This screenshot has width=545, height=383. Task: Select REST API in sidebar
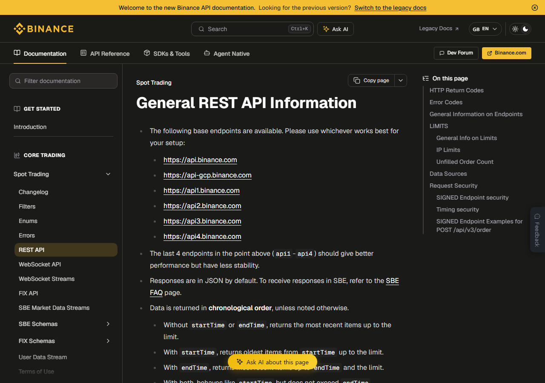pyautogui.click(x=66, y=250)
